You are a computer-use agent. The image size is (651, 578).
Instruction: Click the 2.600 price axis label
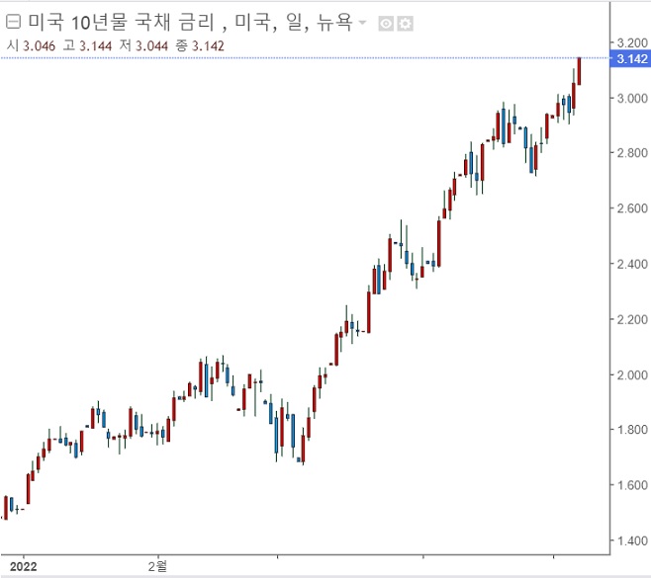pyautogui.click(x=632, y=208)
